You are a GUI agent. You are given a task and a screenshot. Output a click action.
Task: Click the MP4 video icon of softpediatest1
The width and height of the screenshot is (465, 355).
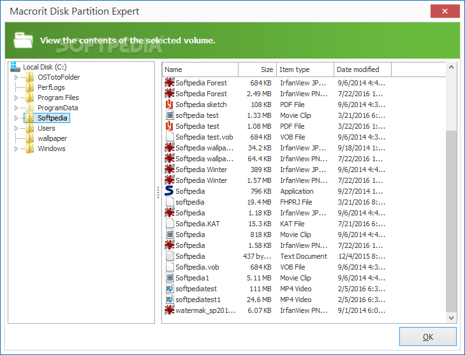[x=170, y=300]
